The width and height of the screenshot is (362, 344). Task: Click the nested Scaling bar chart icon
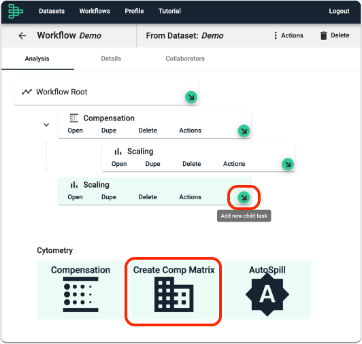tap(118, 152)
